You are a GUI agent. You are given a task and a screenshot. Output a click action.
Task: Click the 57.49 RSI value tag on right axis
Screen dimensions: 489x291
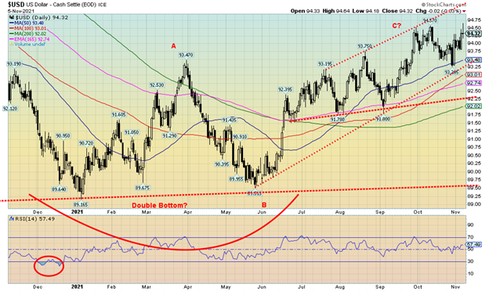(474, 245)
